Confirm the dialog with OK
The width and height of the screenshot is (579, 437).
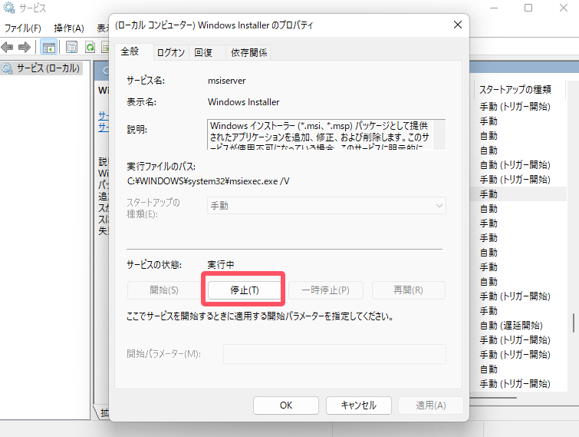[x=286, y=406]
